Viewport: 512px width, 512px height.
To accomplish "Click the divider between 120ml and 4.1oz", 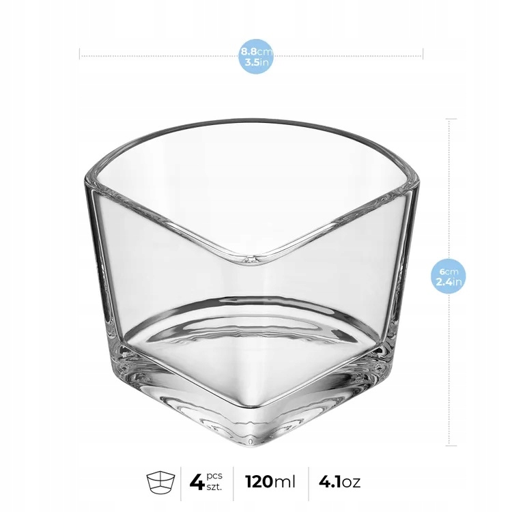I will pyautogui.click(x=309, y=483).
